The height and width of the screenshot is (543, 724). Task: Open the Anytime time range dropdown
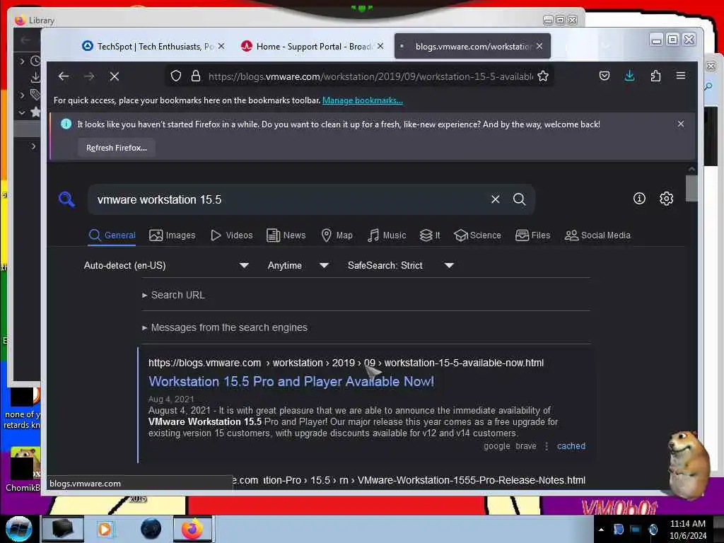click(x=298, y=266)
